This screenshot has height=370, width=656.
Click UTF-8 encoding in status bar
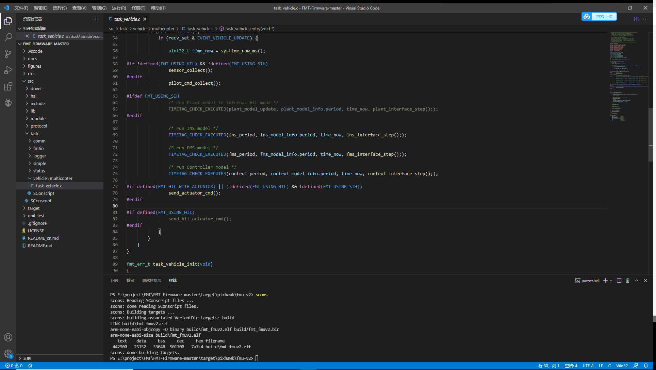point(588,366)
